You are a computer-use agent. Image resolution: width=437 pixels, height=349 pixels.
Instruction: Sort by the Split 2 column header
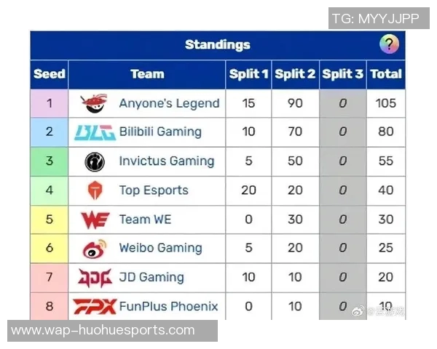295,74
